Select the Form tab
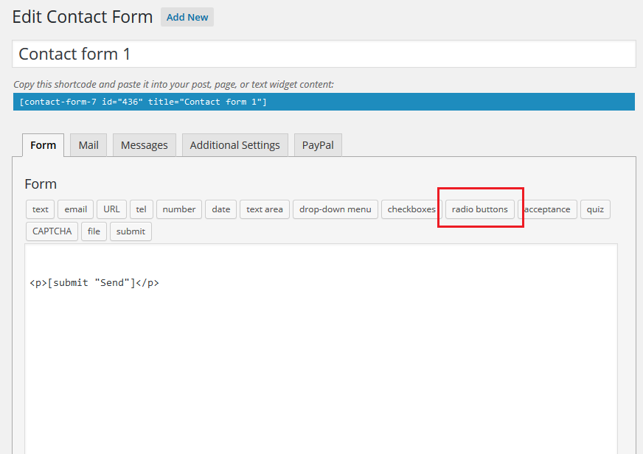Viewport: 643px width, 454px height. 43,145
